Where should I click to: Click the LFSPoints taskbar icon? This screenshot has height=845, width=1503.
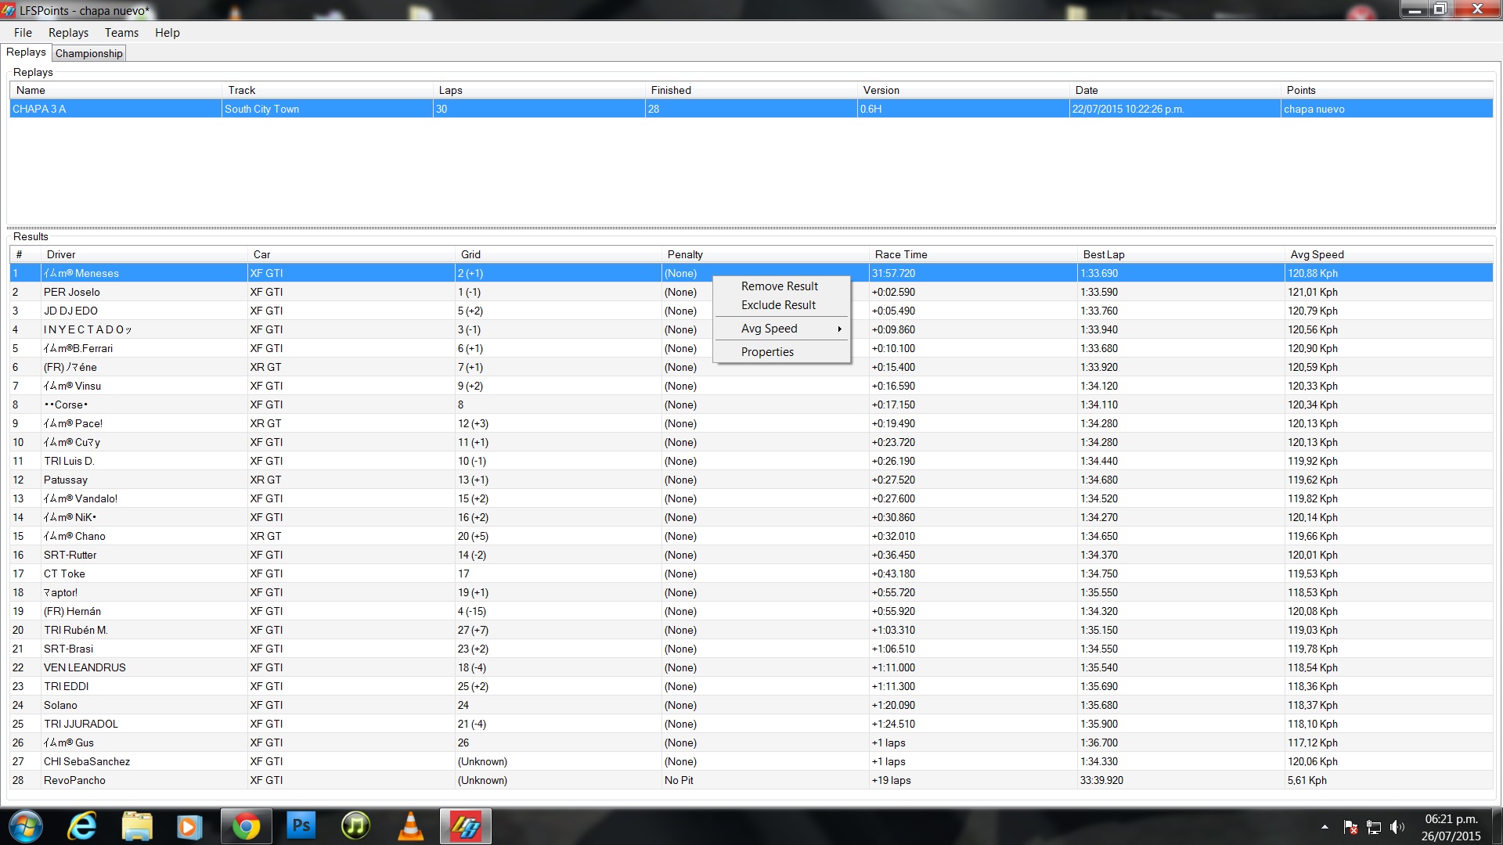466,826
